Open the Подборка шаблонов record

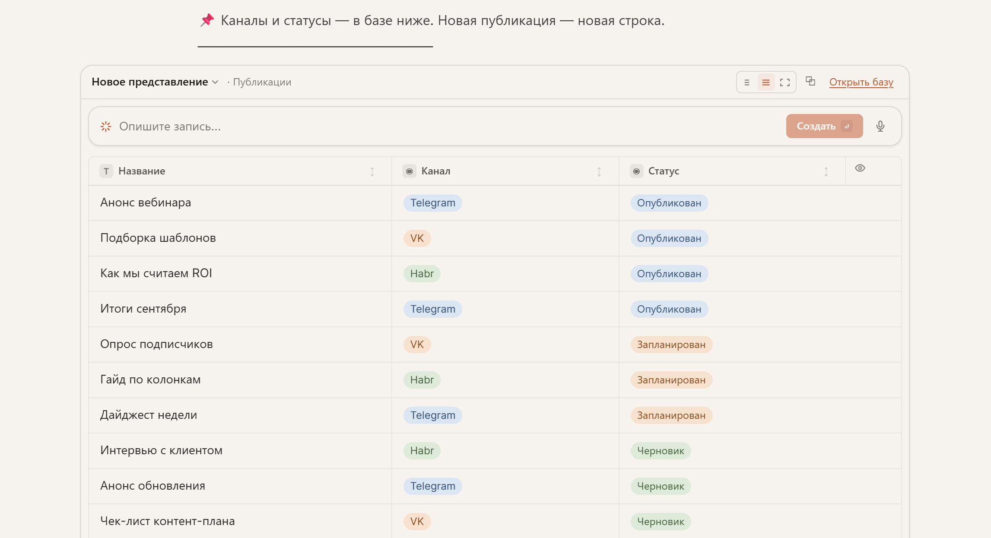pyautogui.click(x=158, y=238)
